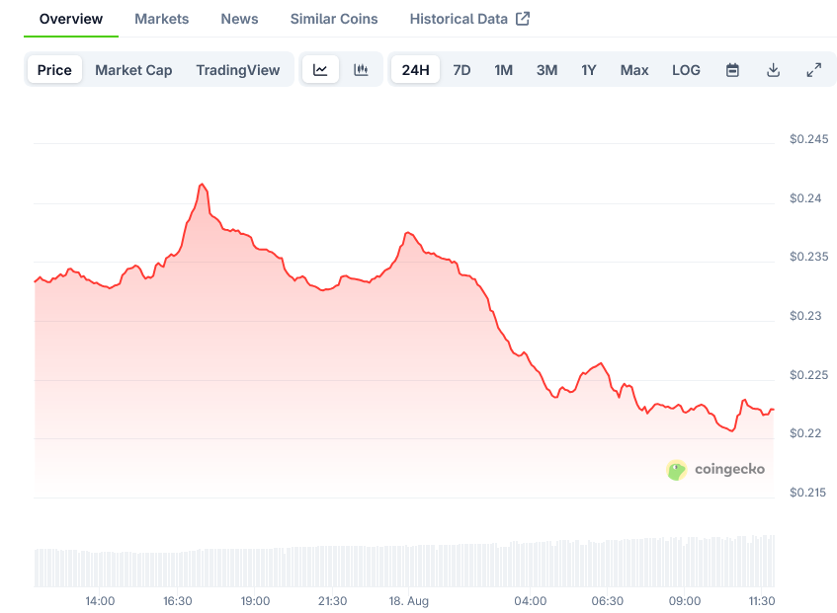Click the $0.215 price axis label
Viewport: 837px width, 613px height.
[x=807, y=492]
